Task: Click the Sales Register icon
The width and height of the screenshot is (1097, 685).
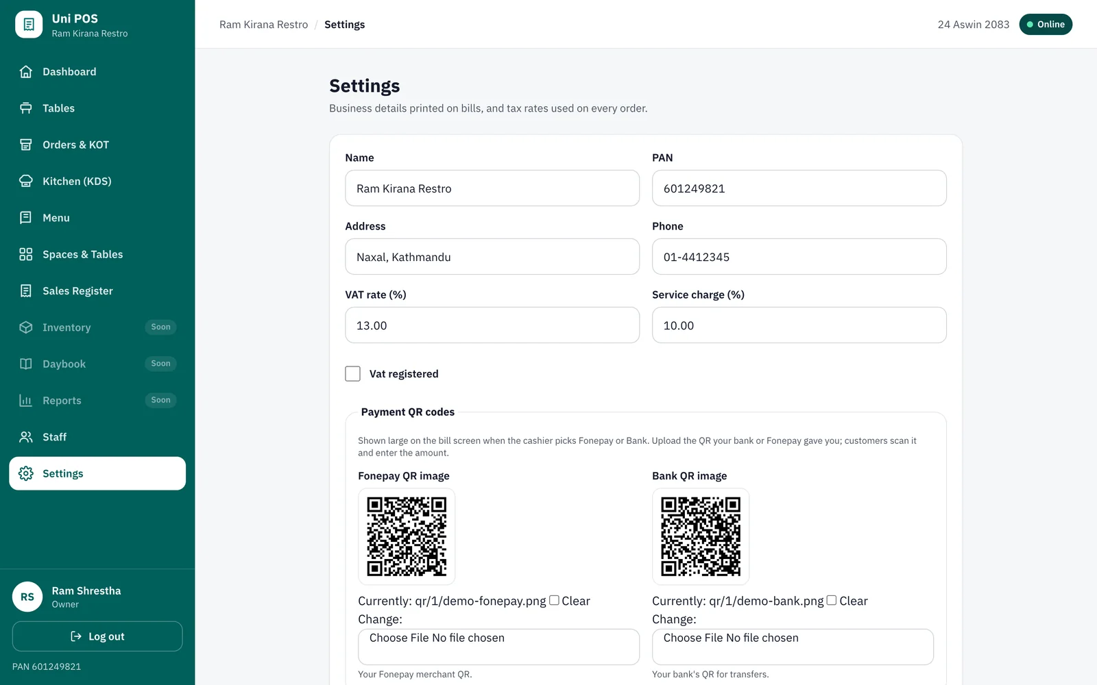Action: pos(26,291)
